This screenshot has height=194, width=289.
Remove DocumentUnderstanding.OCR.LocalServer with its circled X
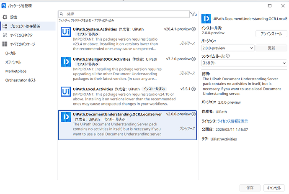(x=194, y=114)
